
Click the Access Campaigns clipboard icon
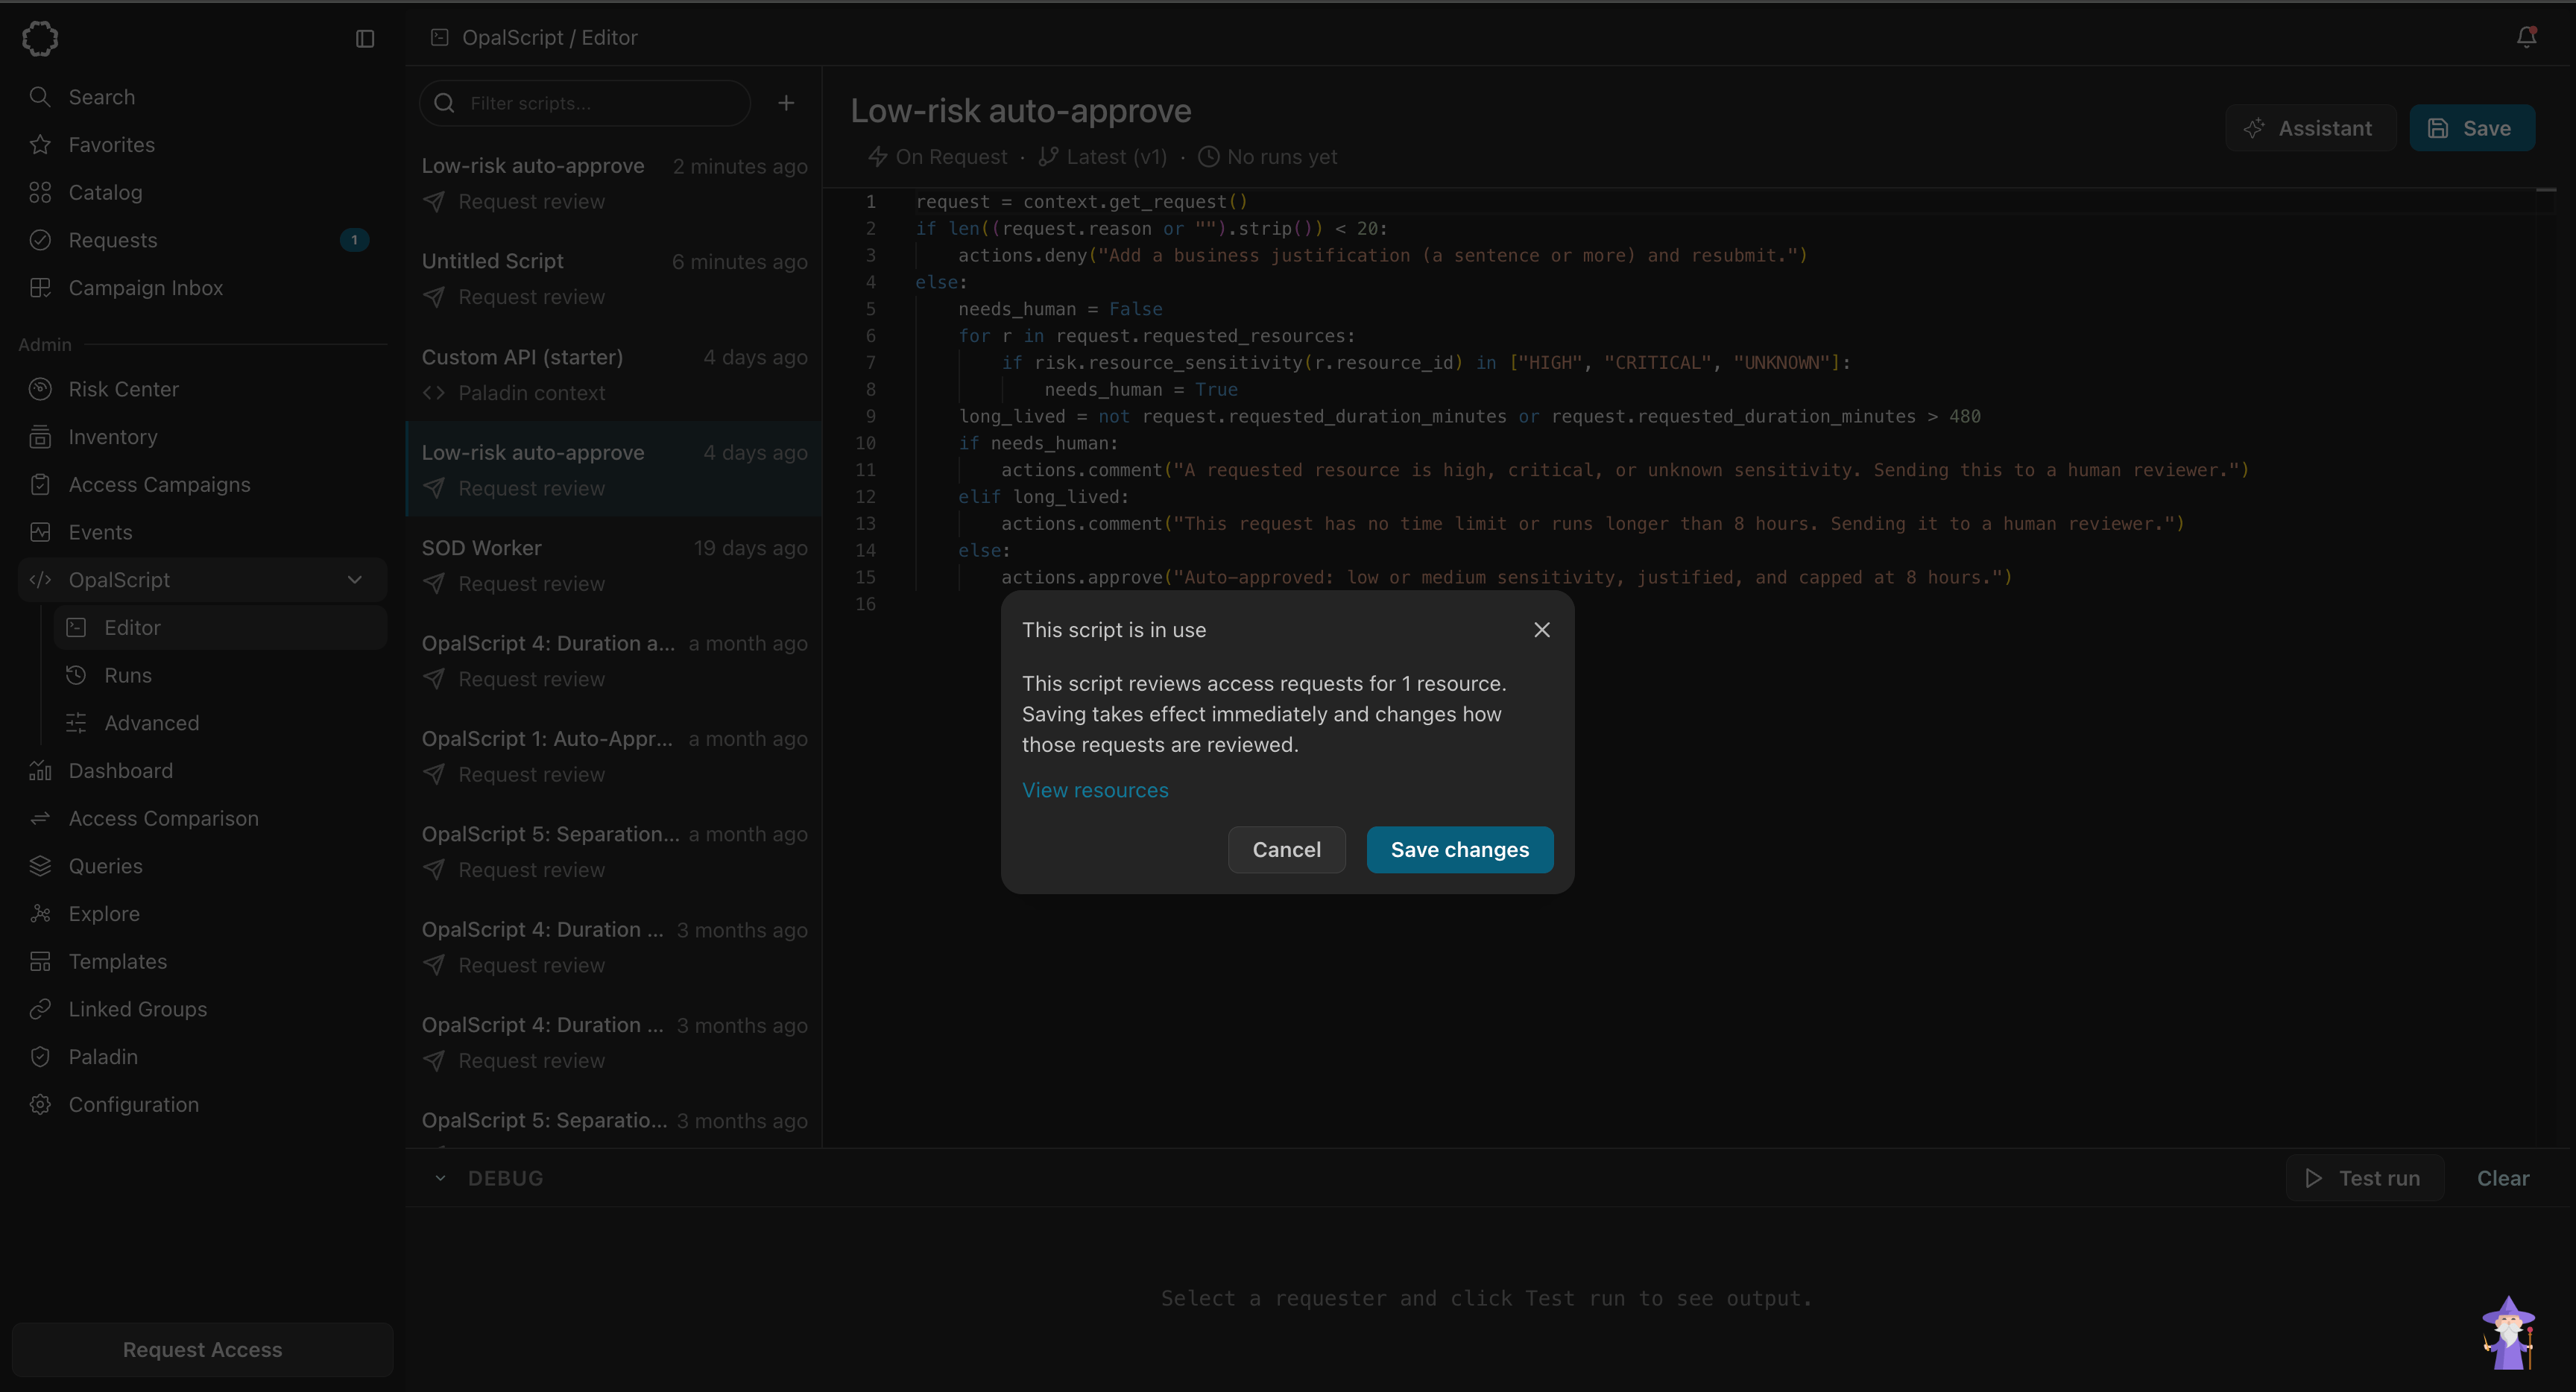[40, 485]
